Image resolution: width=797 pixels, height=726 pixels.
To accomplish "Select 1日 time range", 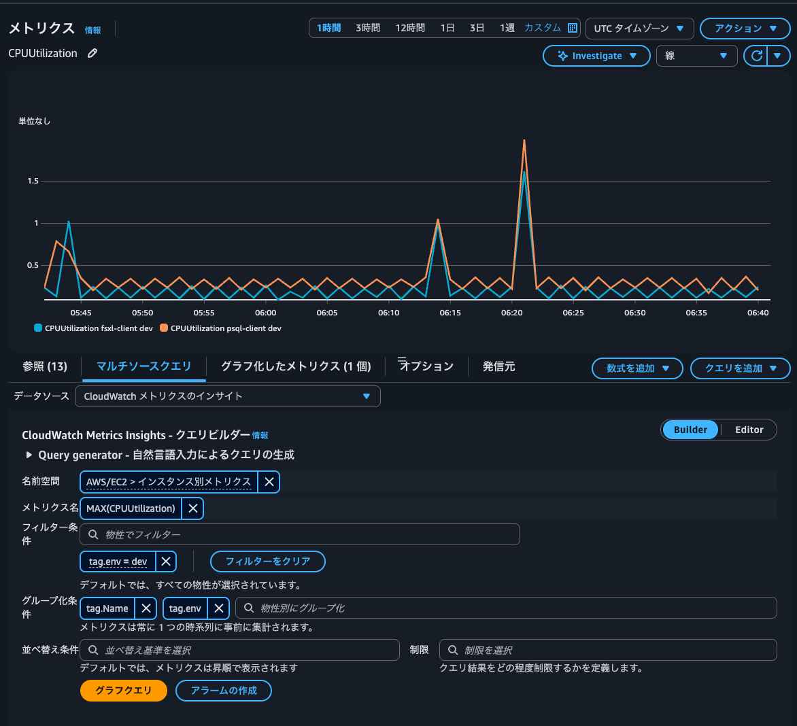I will (447, 28).
